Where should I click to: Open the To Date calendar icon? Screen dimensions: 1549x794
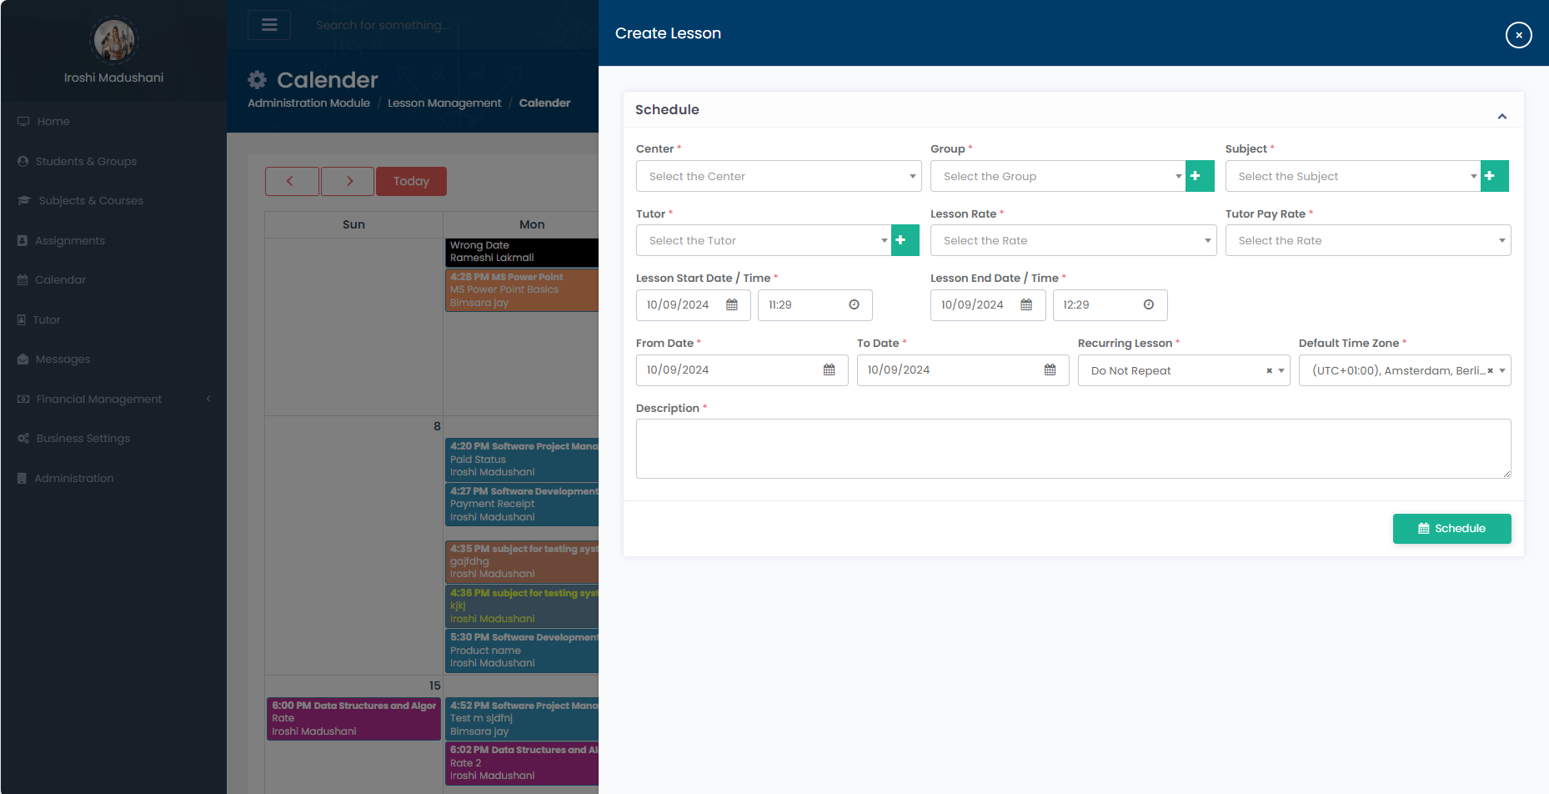[x=1050, y=370]
